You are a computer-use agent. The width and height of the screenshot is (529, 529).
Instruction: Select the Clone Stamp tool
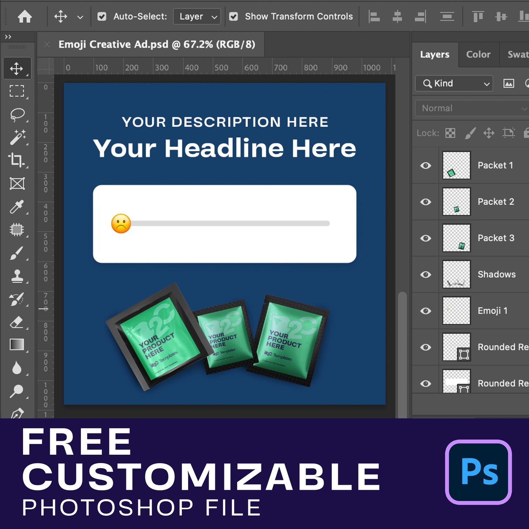pyautogui.click(x=17, y=276)
